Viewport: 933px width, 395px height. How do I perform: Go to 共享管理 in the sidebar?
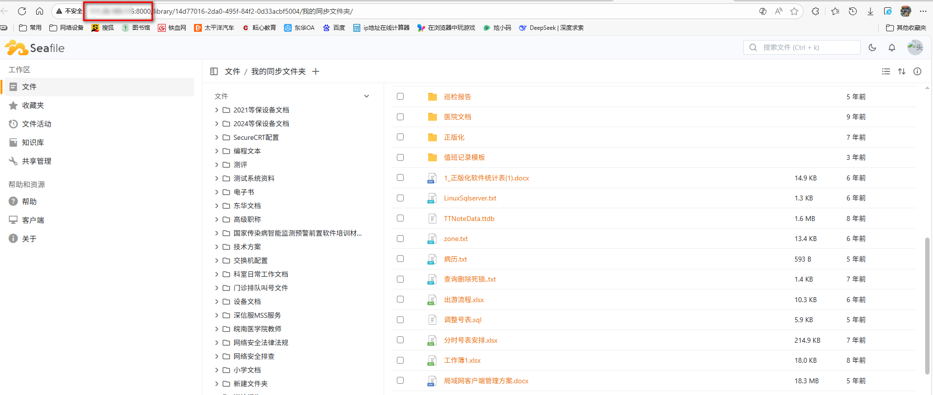36,161
